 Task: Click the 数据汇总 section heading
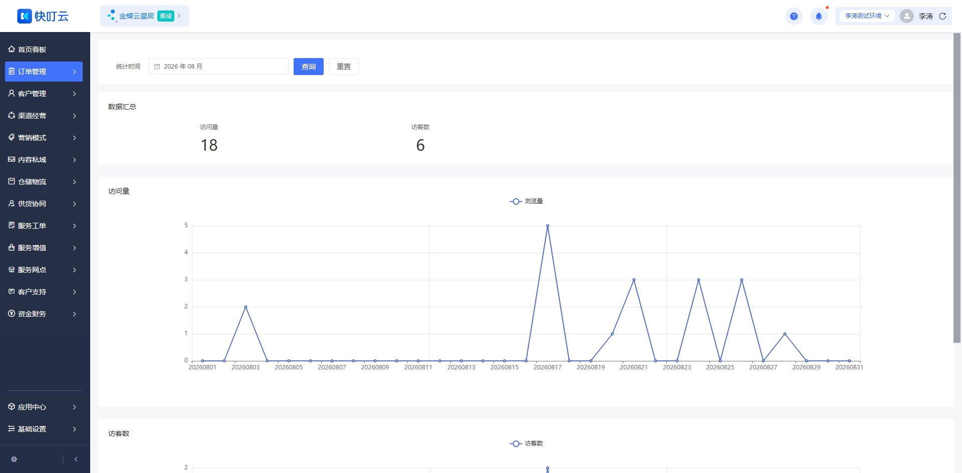pos(122,107)
